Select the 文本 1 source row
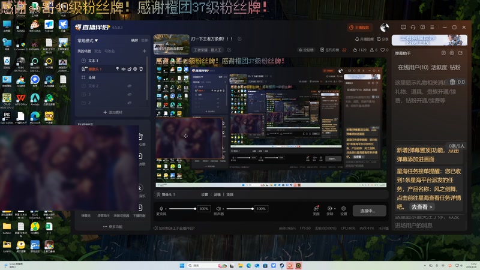480x270 pixels. (113, 61)
